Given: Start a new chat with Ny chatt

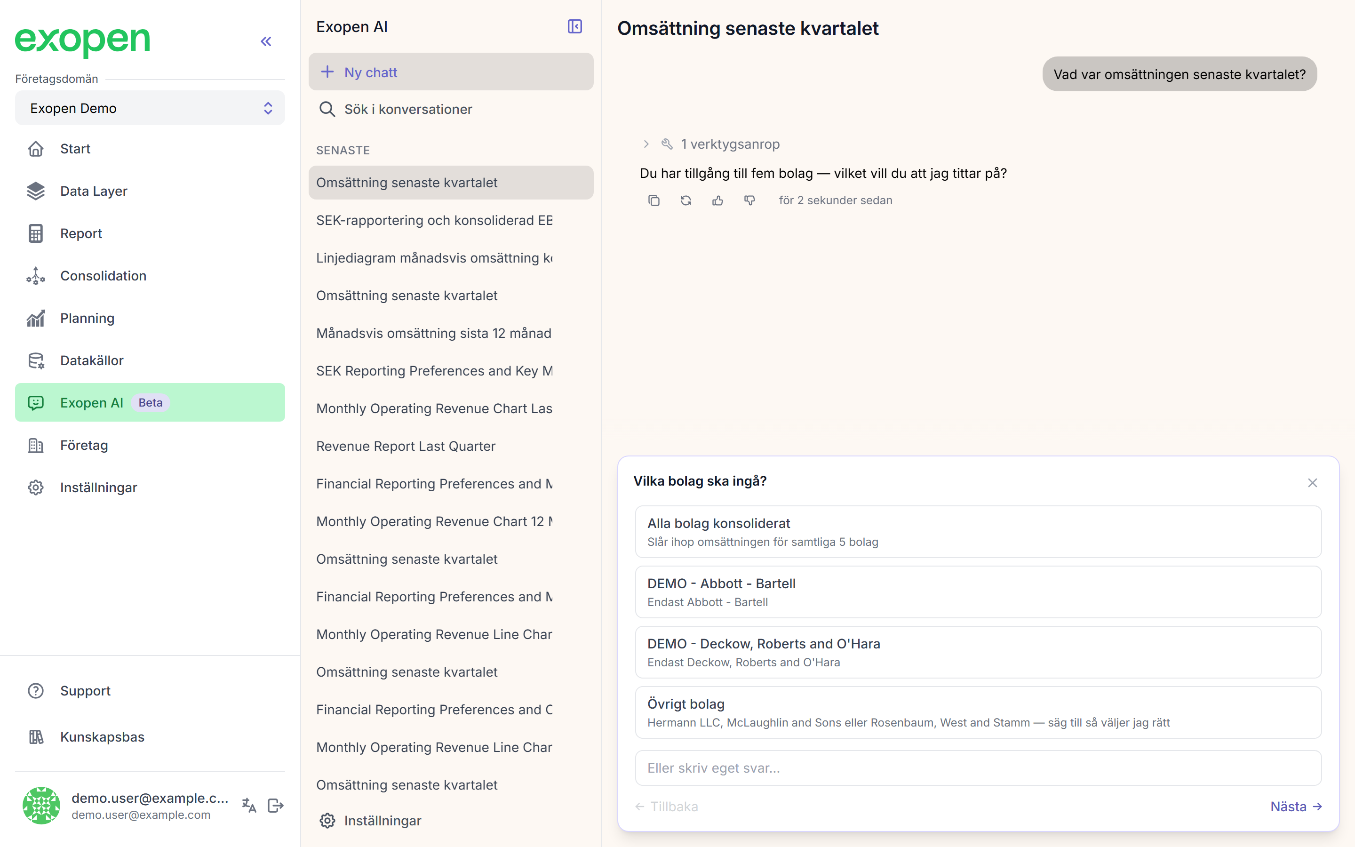Looking at the screenshot, I should coord(451,72).
